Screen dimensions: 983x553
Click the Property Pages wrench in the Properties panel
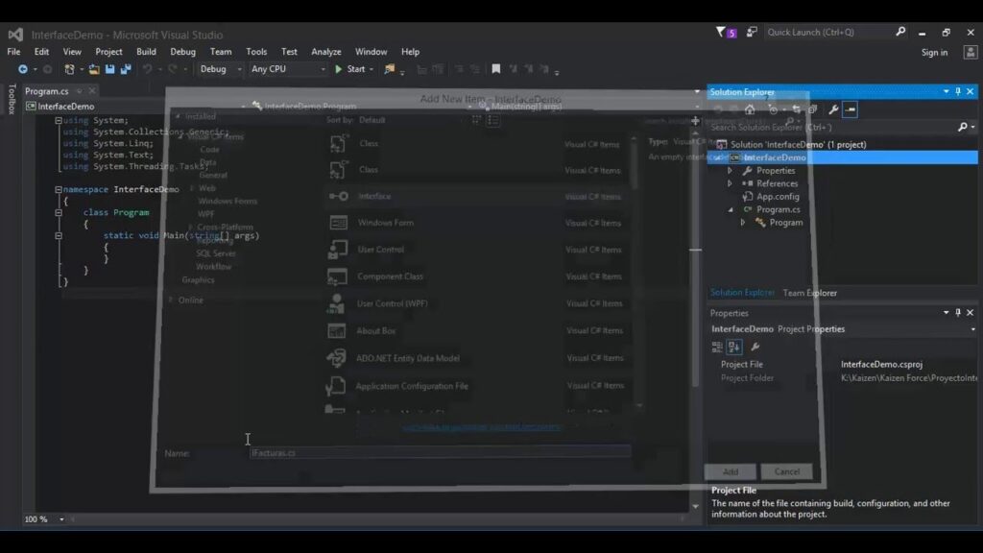click(755, 347)
